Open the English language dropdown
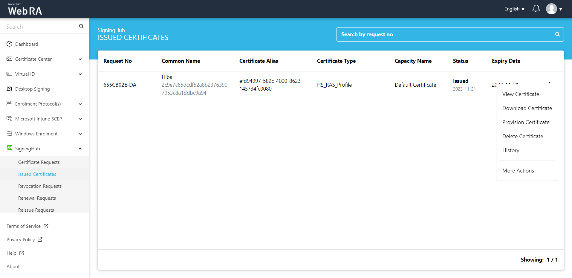This screenshot has width=572, height=278. [514, 9]
